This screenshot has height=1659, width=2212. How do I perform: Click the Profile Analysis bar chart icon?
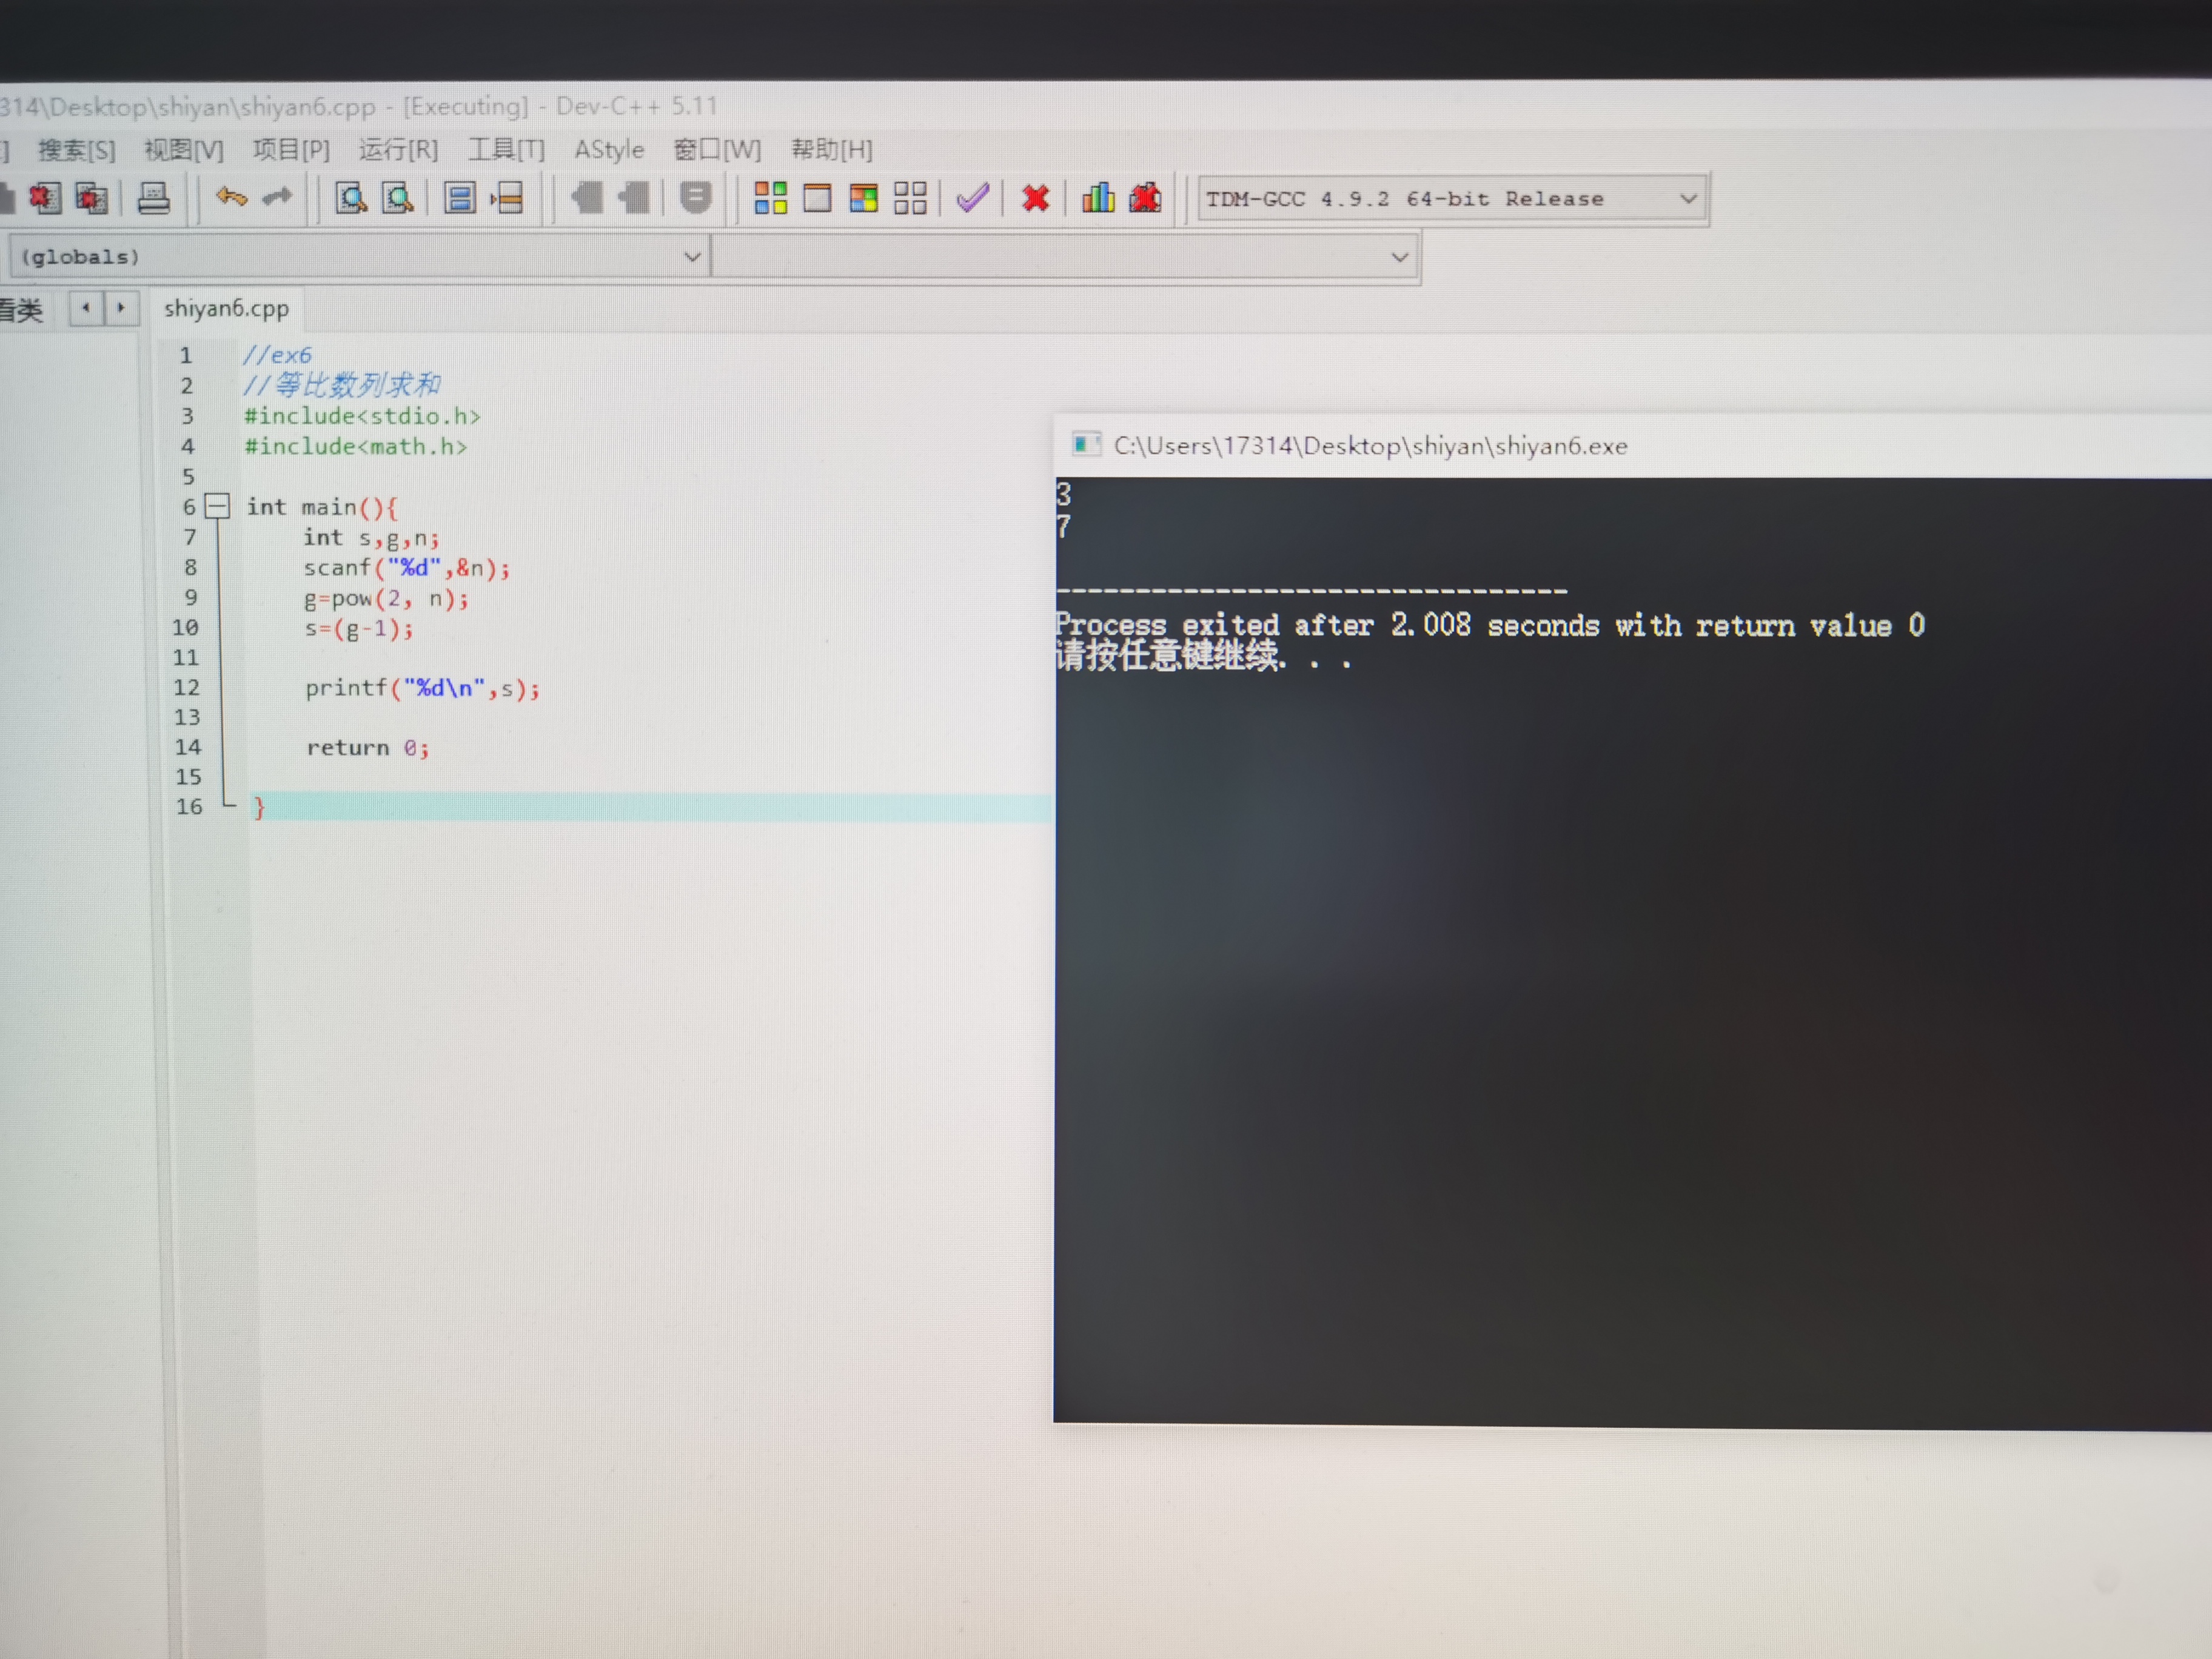click(x=1097, y=198)
